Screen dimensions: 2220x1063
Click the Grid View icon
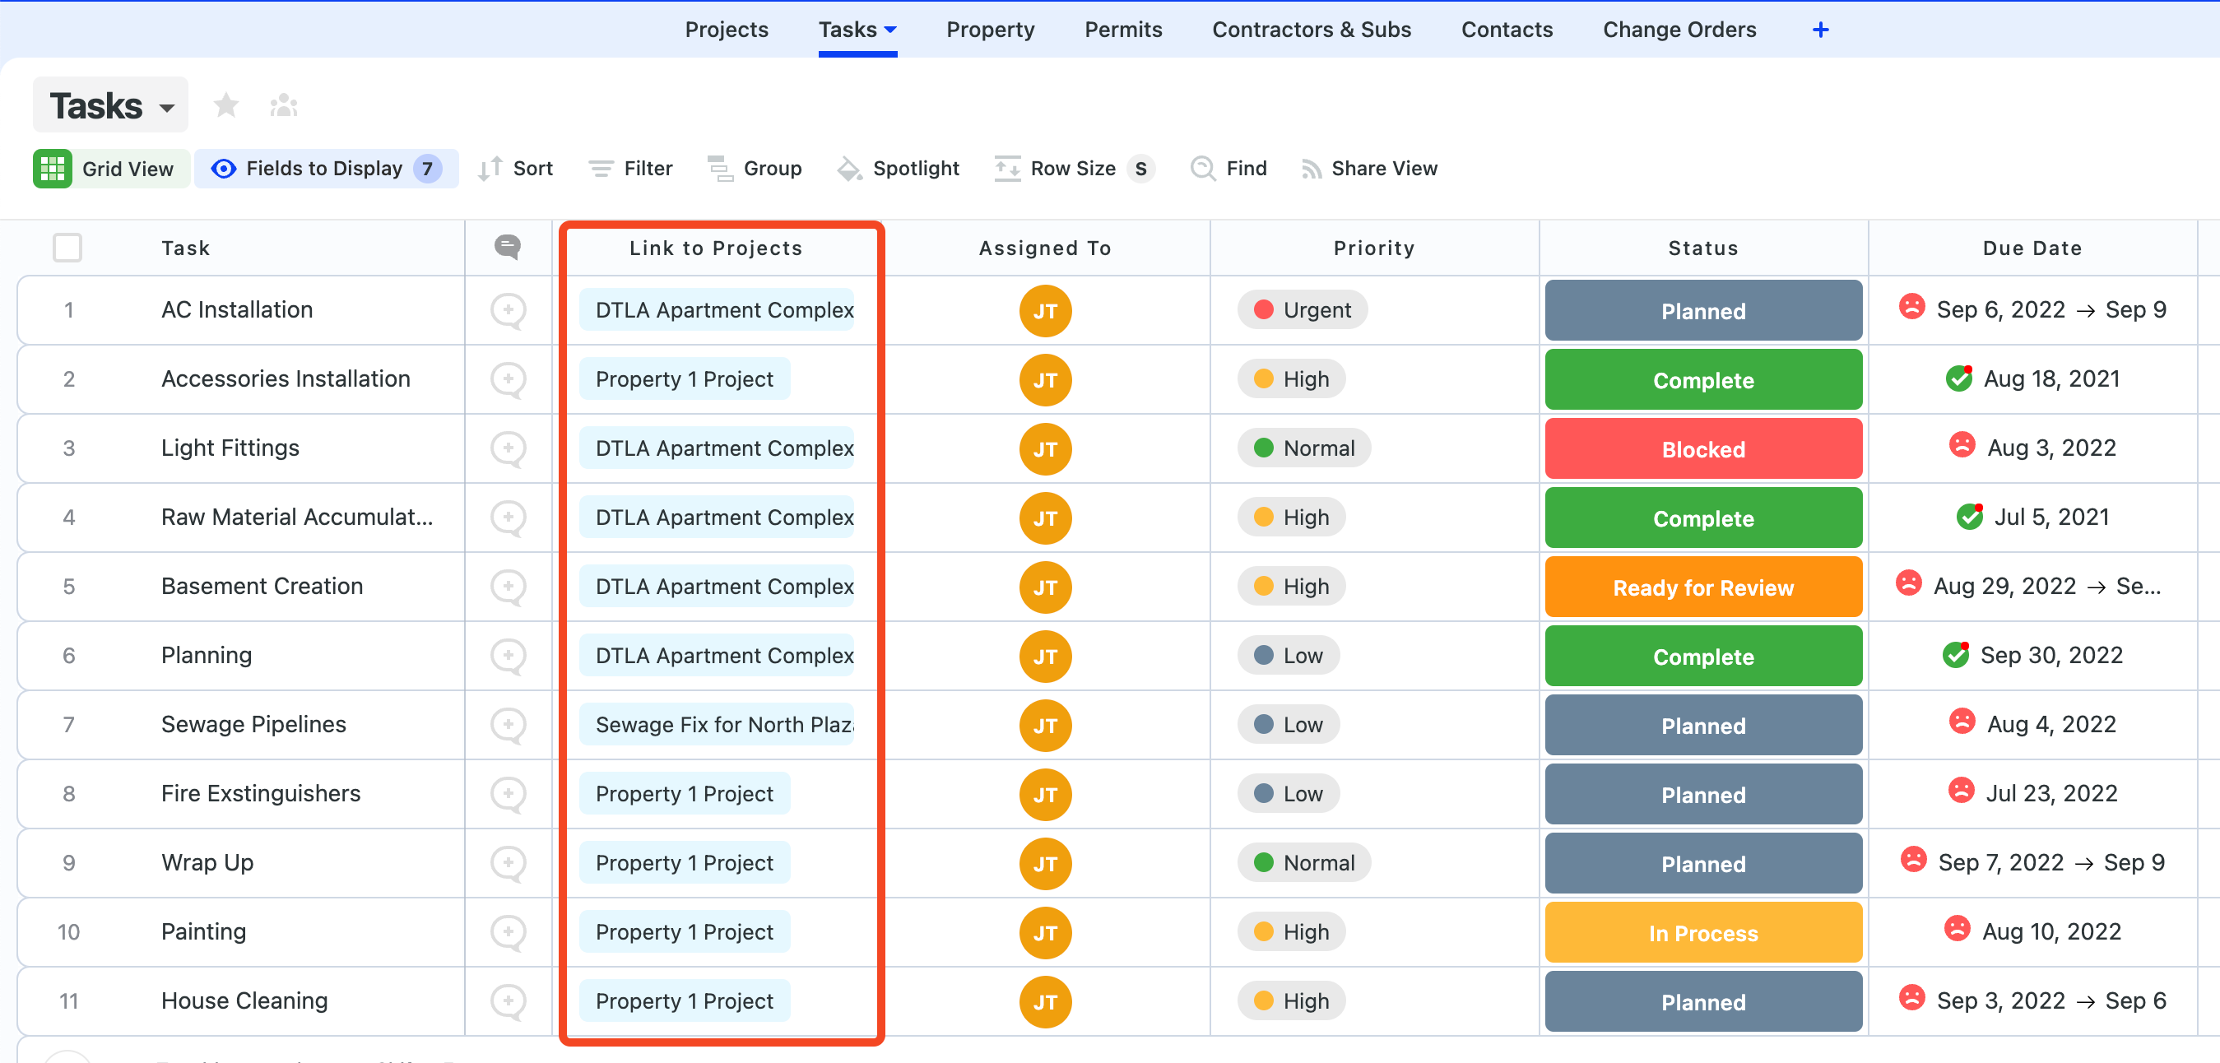53,168
